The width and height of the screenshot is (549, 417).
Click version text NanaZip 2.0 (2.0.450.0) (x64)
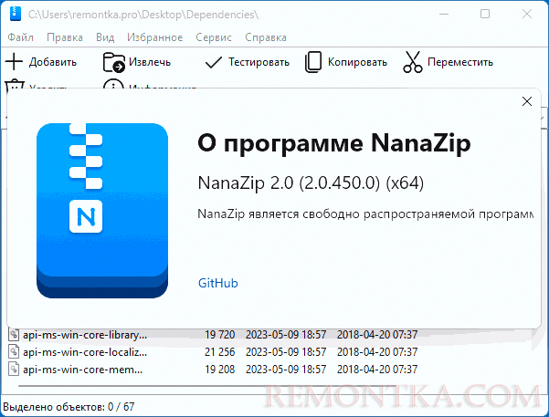[311, 183]
